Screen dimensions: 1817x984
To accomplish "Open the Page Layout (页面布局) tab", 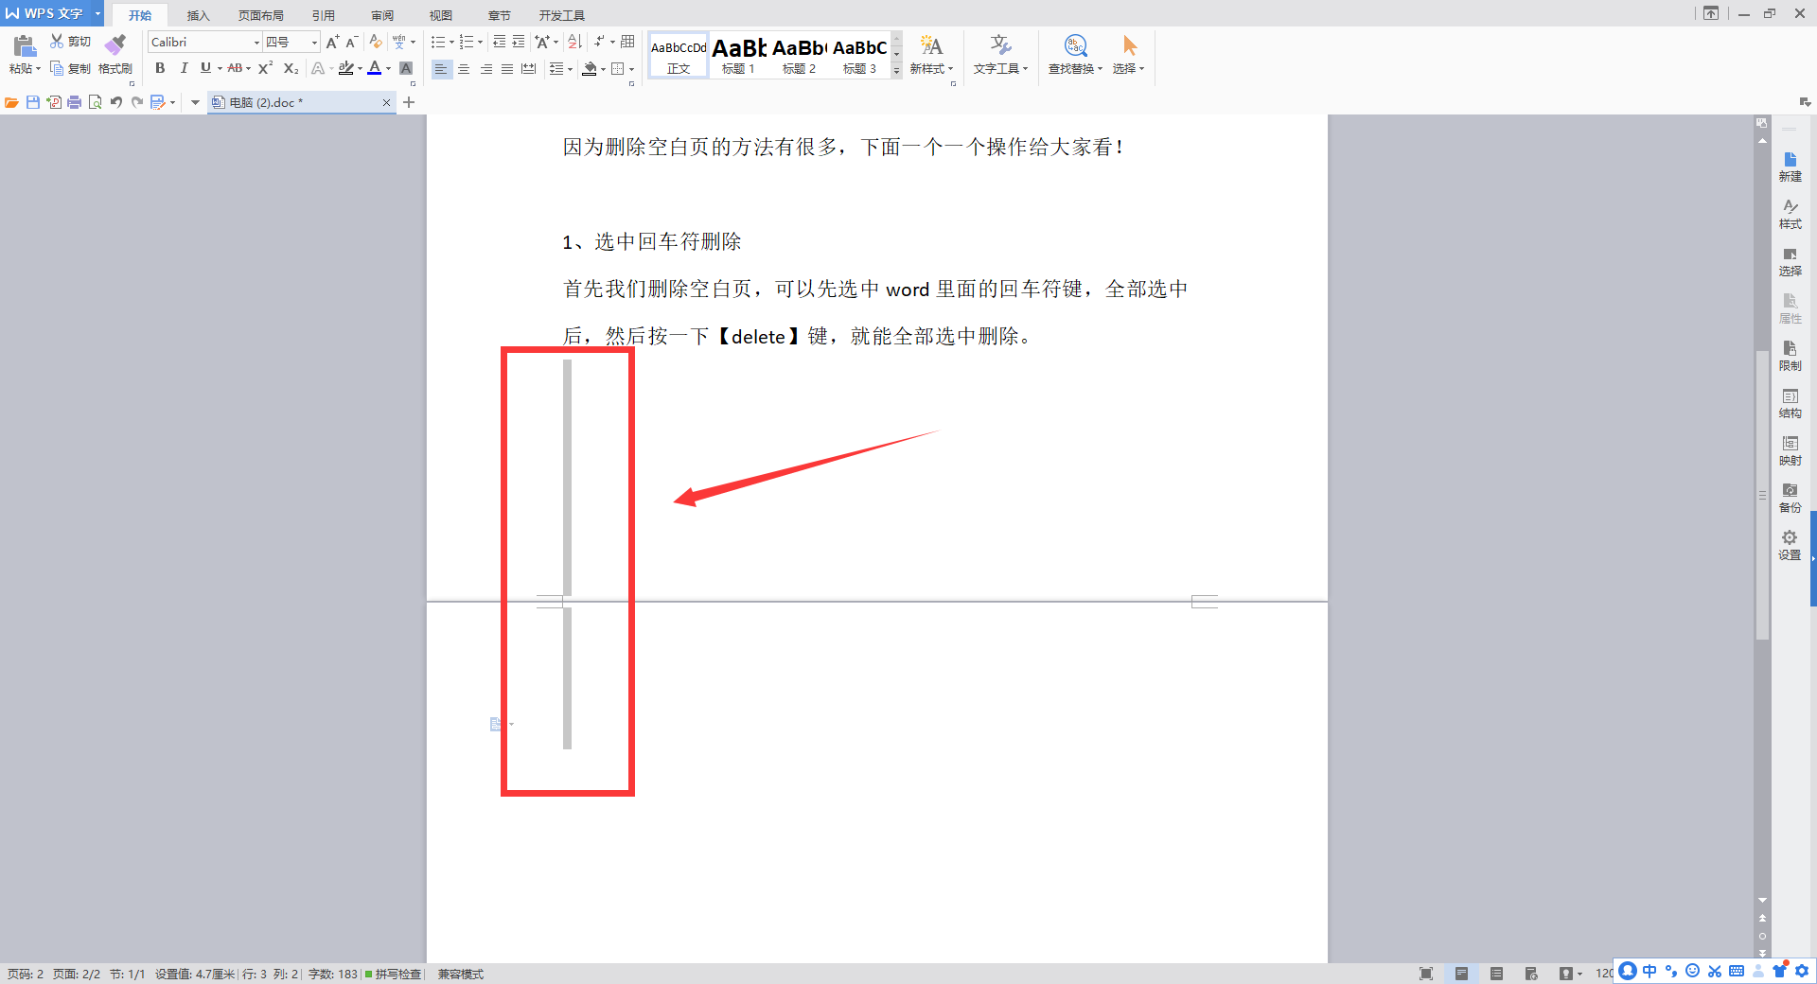I will pyautogui.click(x=261, y=15).
